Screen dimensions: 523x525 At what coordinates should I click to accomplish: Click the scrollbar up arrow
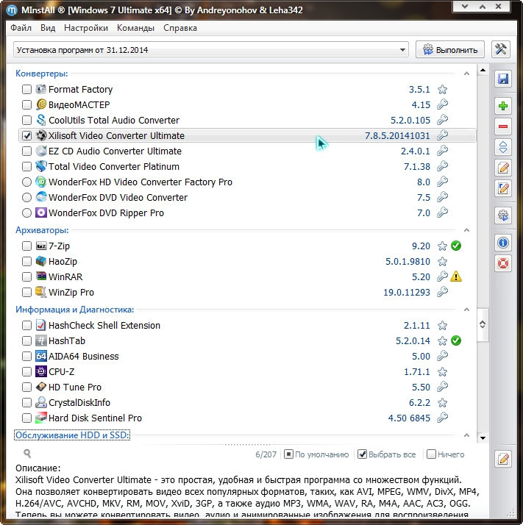pos(483,71)
